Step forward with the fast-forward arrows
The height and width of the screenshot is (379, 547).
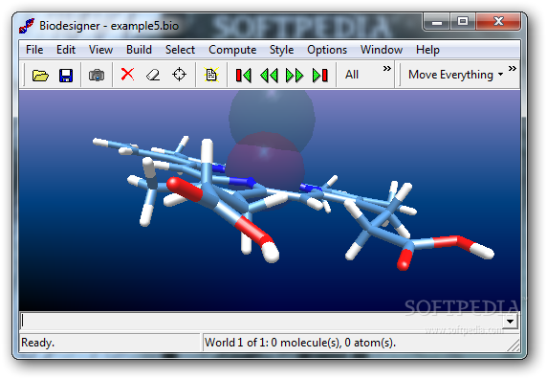click(x=295, y=75)
